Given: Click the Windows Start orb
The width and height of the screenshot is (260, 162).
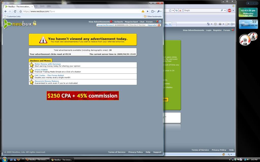Looking at the screenshot, I should point(4,159).
